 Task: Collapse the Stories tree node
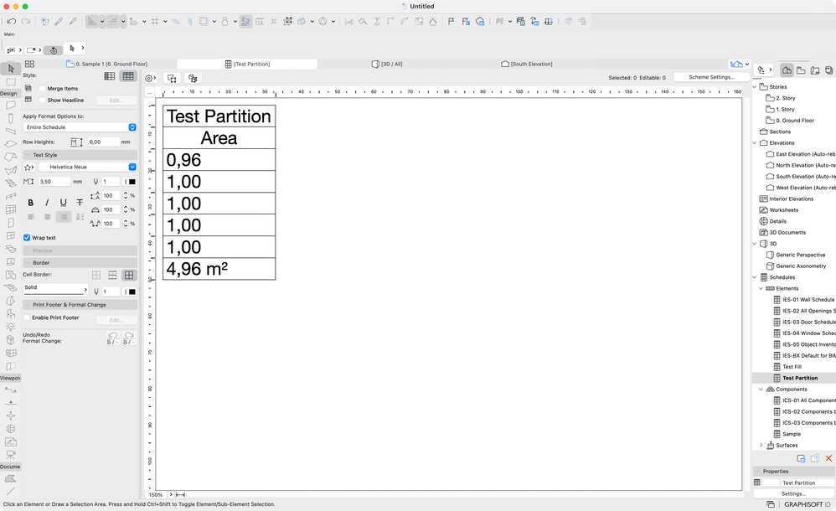point(755,87)
